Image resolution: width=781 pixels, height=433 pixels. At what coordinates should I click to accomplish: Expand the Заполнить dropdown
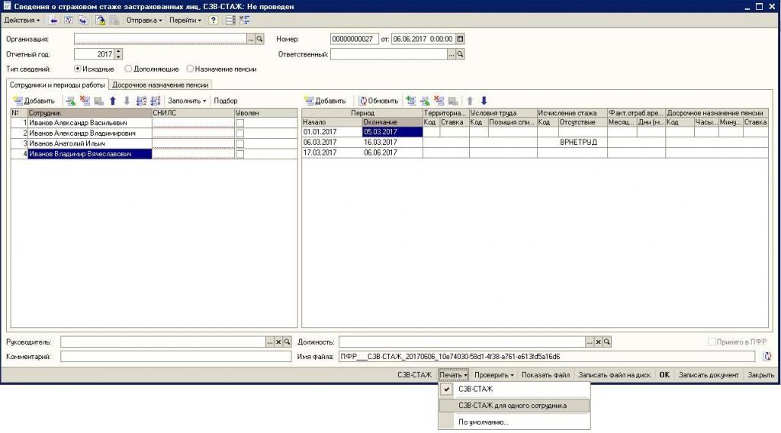(x=188, y=101)
